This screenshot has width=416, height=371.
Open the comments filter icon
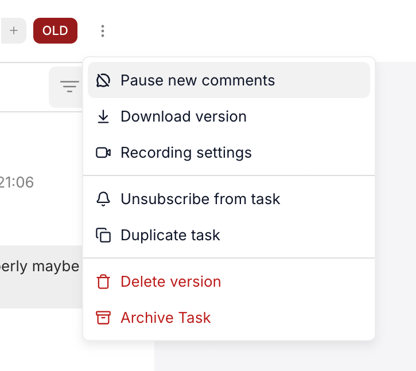(x=69, y=87)
